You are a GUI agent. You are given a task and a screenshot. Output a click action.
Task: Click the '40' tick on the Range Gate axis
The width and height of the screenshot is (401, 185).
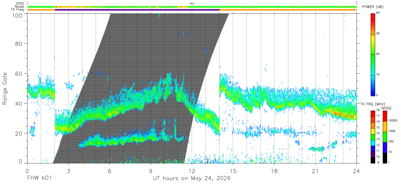point(19,103)
